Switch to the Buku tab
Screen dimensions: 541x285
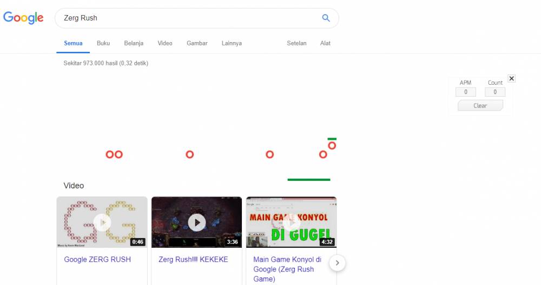coord(103,43)
